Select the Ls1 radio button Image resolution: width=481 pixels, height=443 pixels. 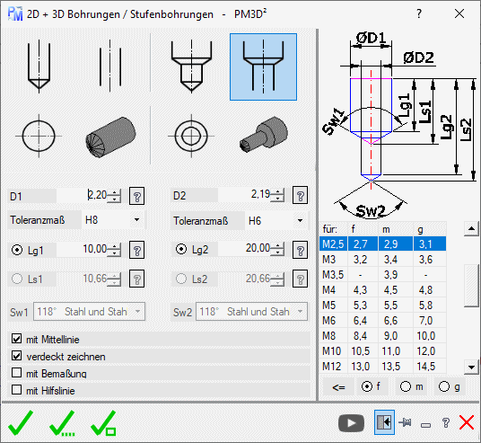point(17,279)
